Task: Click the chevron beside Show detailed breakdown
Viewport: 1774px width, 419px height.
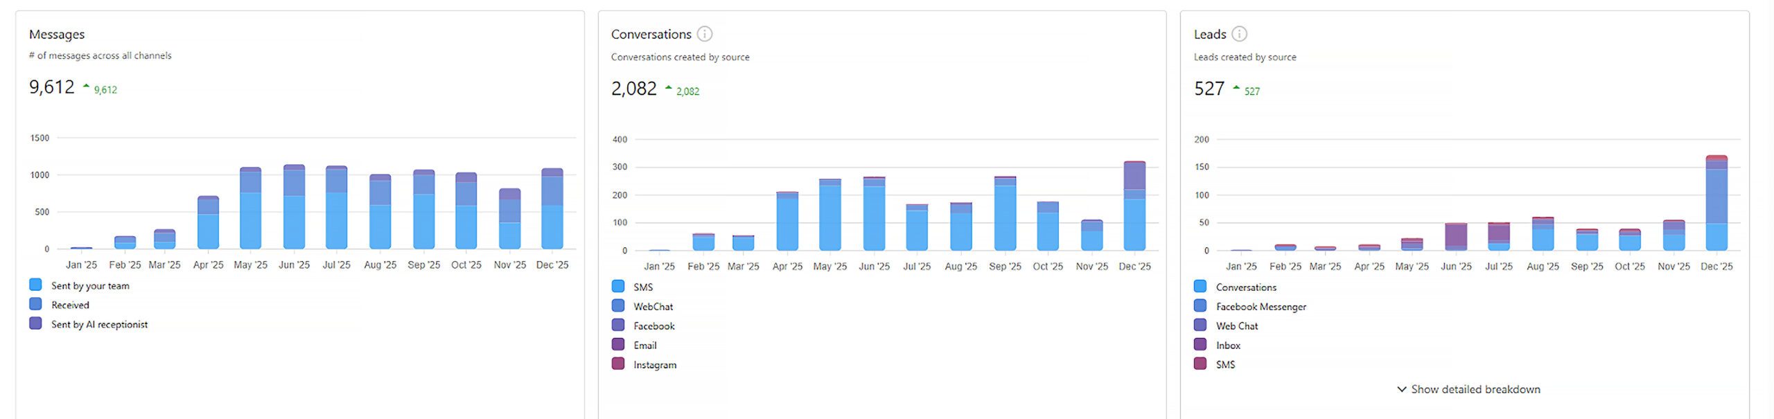Action: (1401, 389)
